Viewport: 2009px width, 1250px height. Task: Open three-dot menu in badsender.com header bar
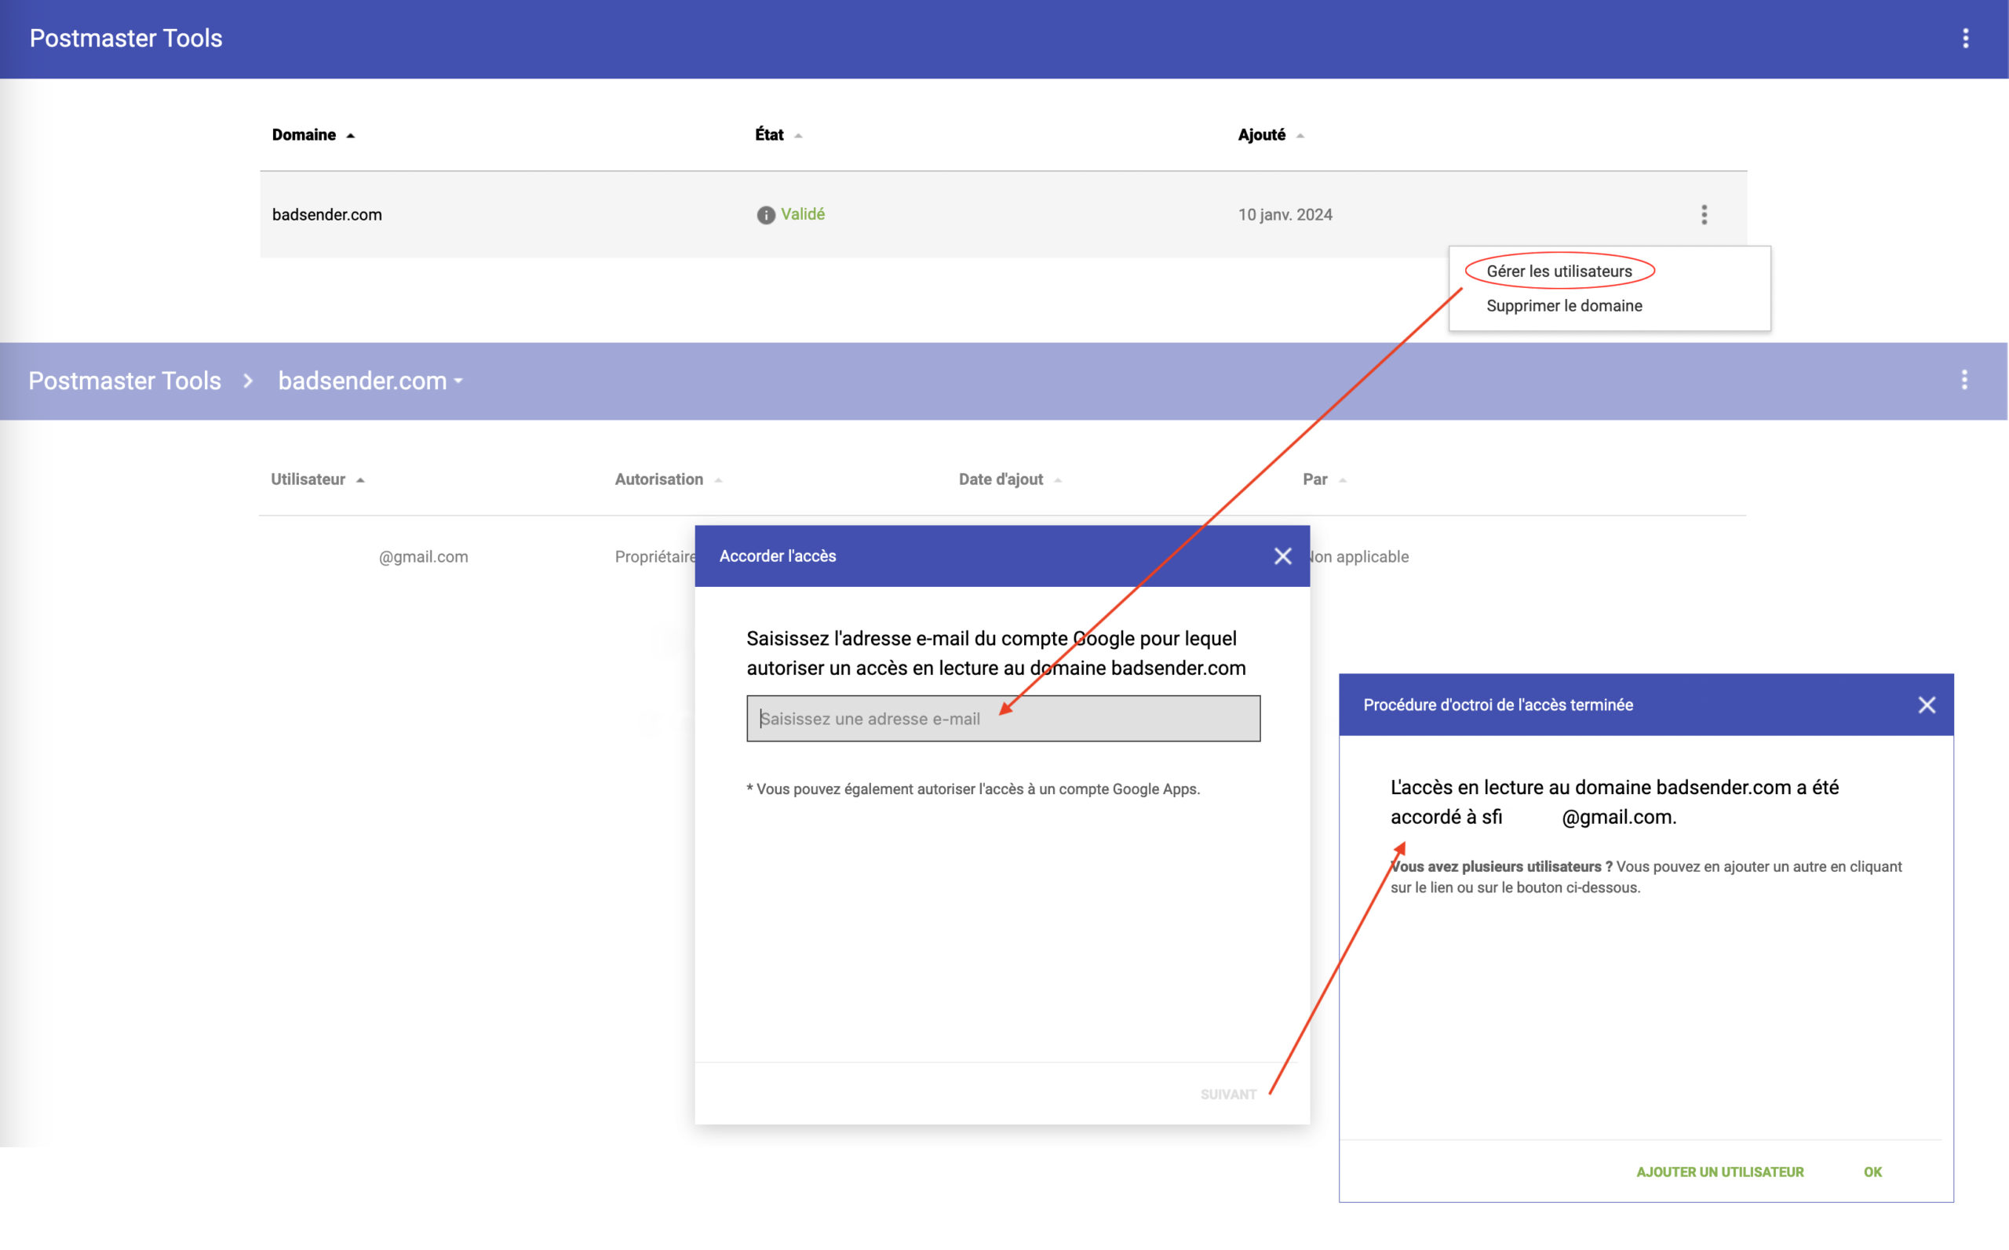1964,381
